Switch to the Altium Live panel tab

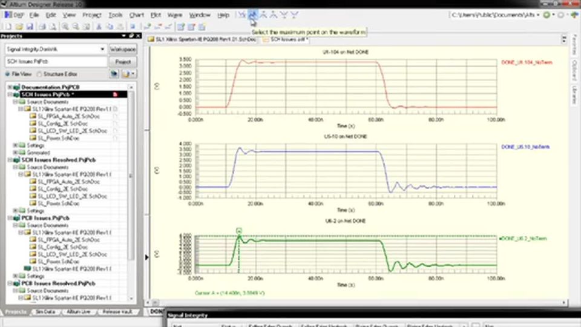[x=78, y=312]
